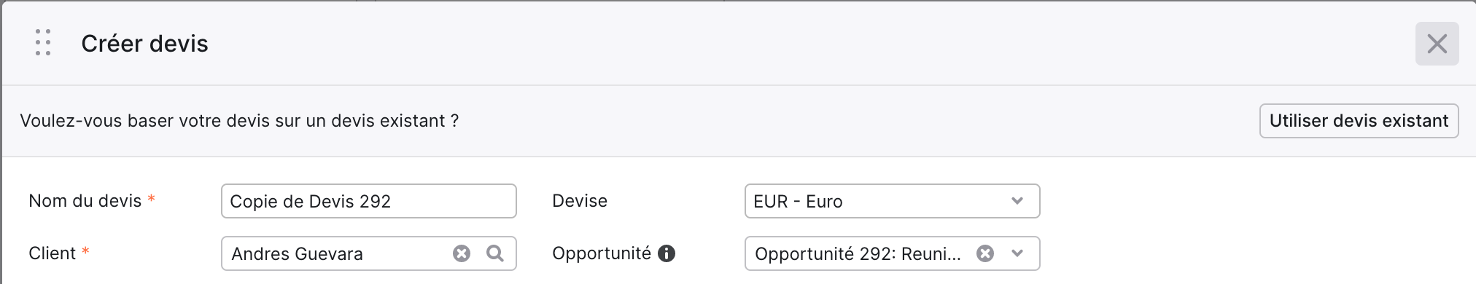Remove the selected Opportunité 292 with clear icon
Viewport: 1476px width, 284px height.
(985, 253)
